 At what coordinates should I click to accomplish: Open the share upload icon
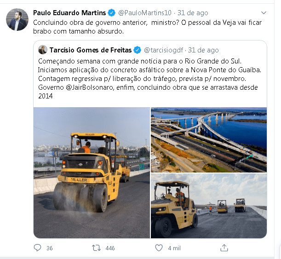(224, 247)
